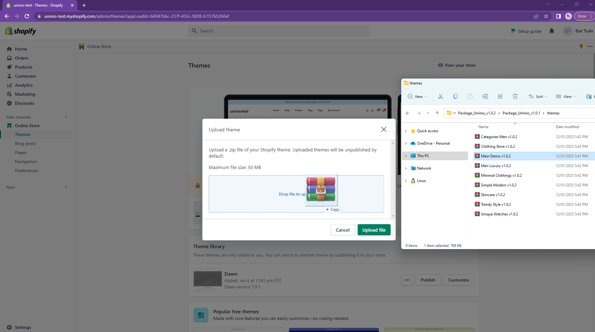Go up one folder level in File Explorer
The width and height of the screenshot is (595, 332).
click(437, 113)
